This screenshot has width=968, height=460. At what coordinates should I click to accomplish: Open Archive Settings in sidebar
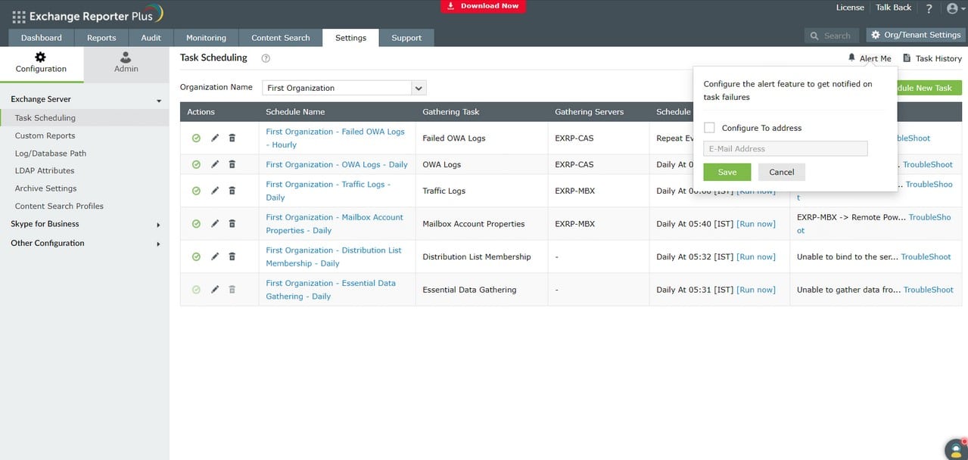[45, 188]
